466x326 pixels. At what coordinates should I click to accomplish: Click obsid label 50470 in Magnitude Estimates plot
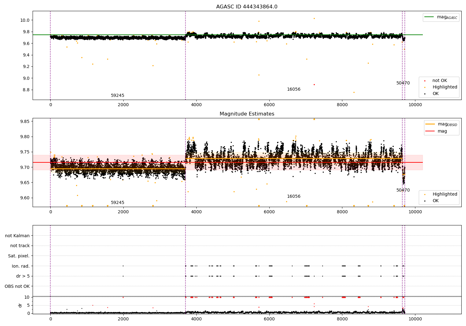pyautogui.click(x=403, y=190)
